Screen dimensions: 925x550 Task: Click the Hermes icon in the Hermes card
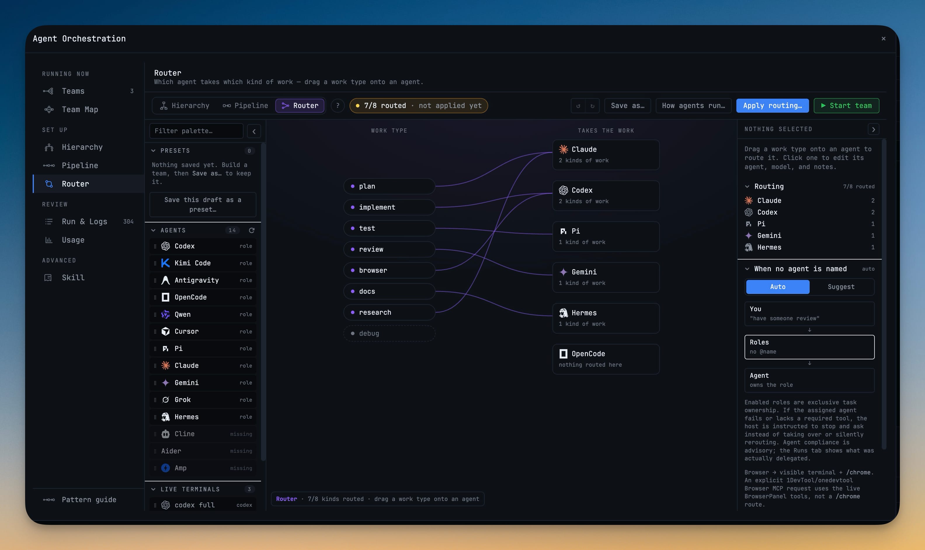pyautogui.click(x=563, y=313)
